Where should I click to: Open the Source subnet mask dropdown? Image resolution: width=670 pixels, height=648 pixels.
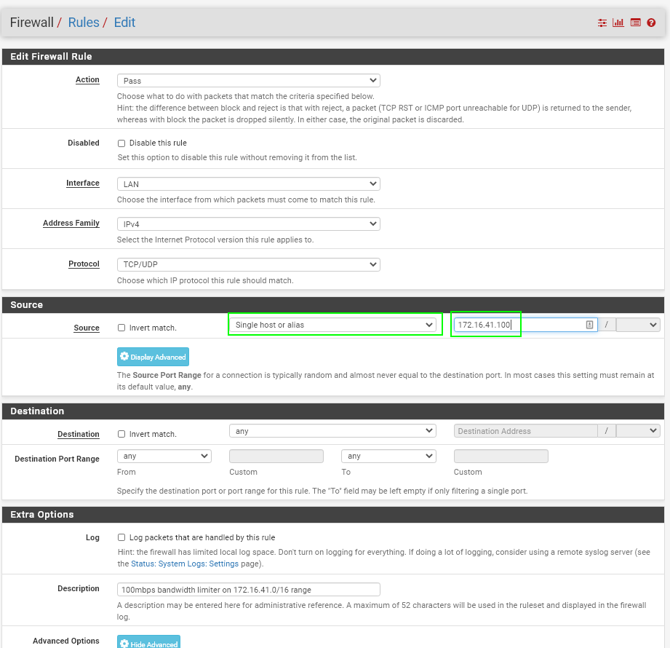(638, 325)
